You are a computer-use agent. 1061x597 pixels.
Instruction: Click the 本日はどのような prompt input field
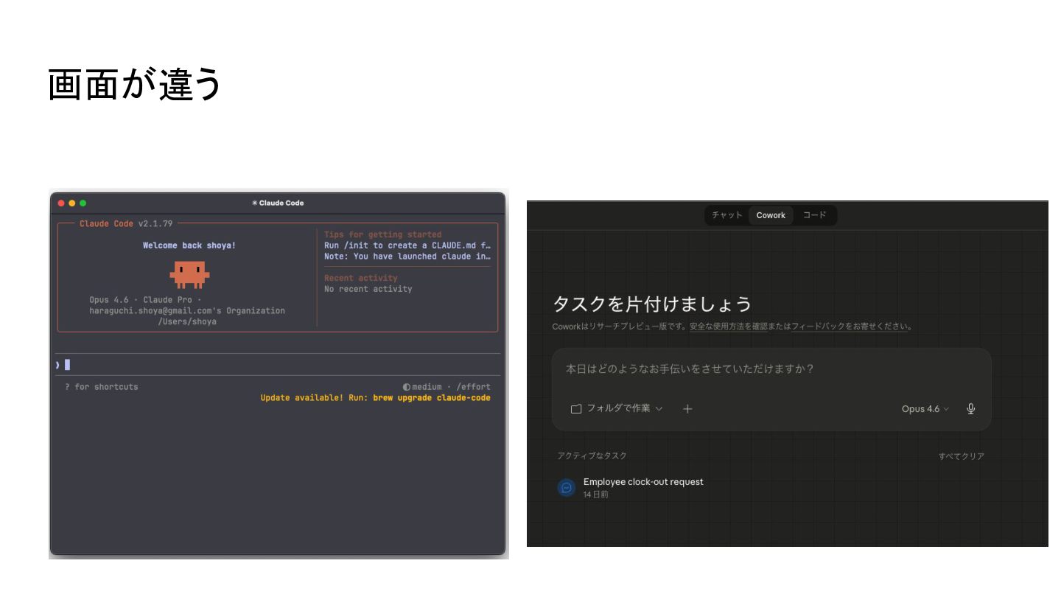click(771, 369)
